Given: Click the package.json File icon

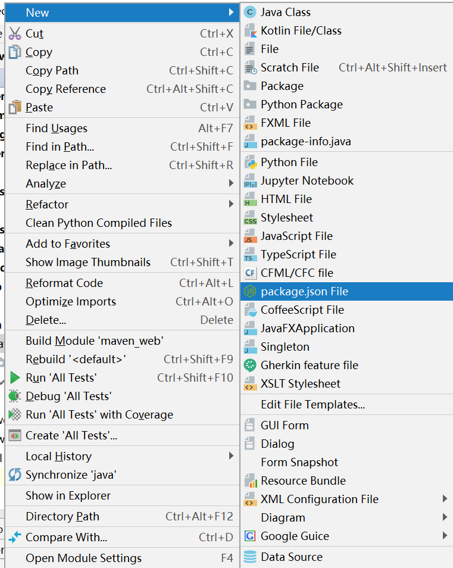Looking at the screenshot, I should [x=251, y=292].
